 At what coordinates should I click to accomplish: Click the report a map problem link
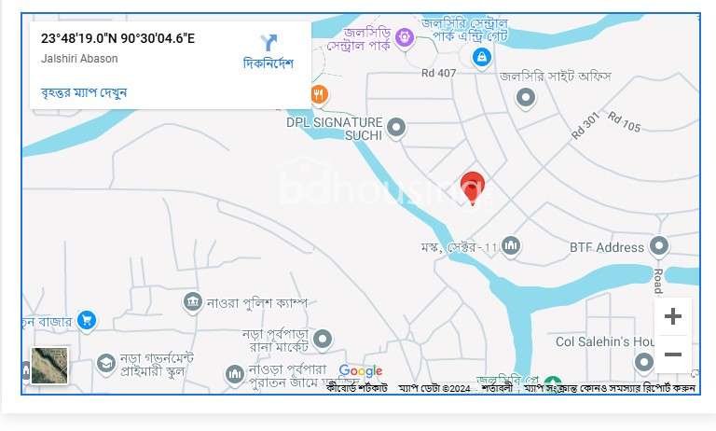(610, 388)
